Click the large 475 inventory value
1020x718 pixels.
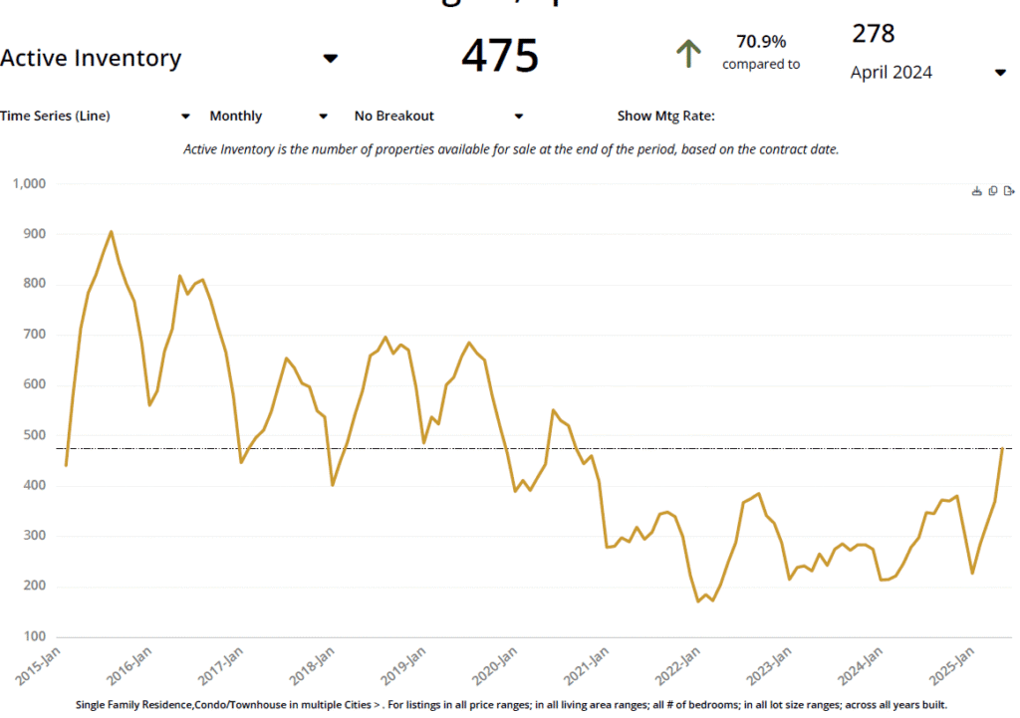point(500,56)
